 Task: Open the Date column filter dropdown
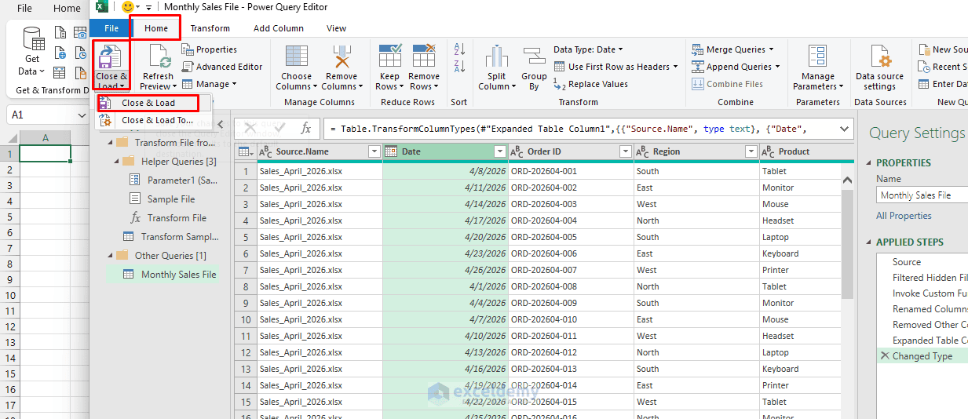[x=500, y=151]
